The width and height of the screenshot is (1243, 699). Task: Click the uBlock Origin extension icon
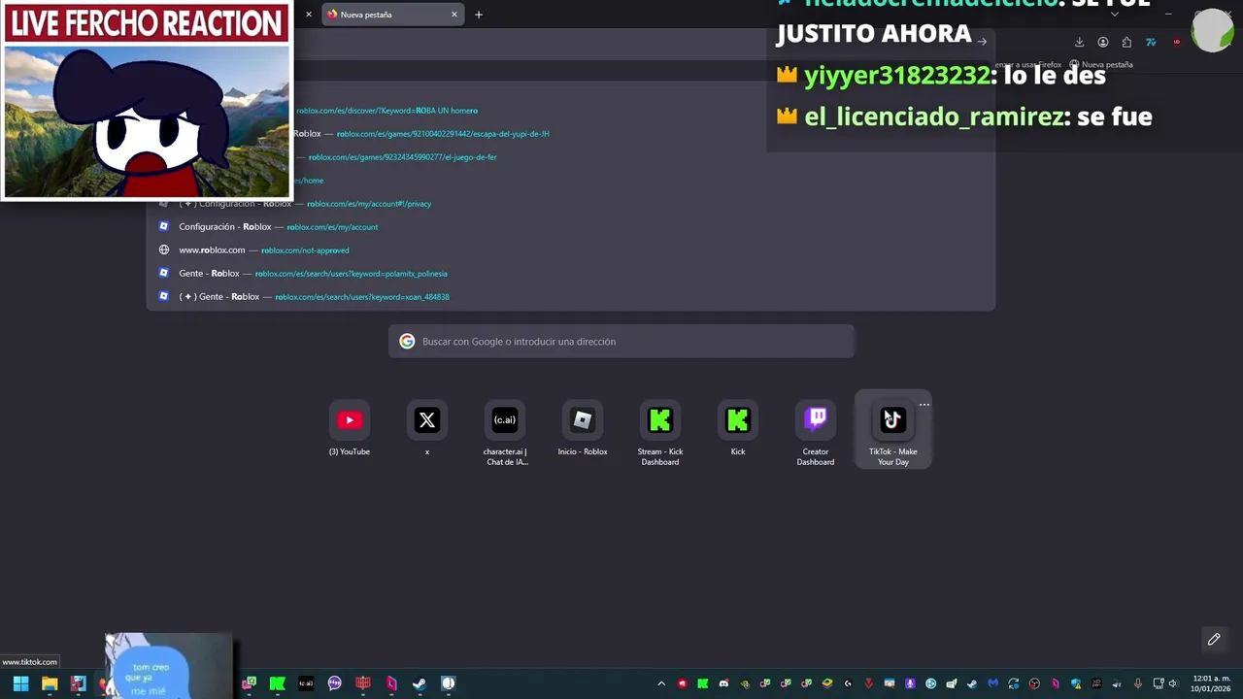point(1177,42)
